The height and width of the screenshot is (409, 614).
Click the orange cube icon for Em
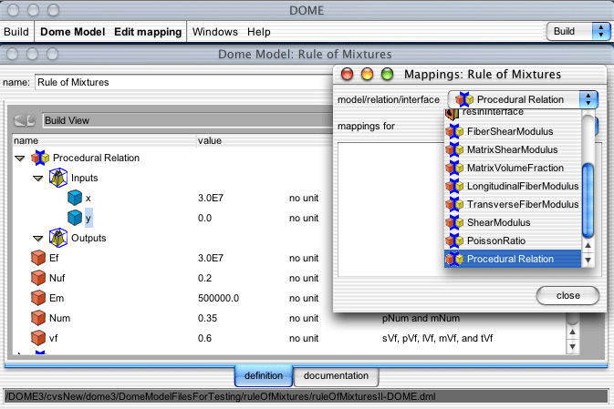(x=38, y=298)
